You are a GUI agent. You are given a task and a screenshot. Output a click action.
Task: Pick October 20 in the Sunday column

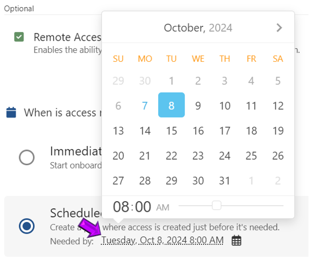[x=118, y=156]
